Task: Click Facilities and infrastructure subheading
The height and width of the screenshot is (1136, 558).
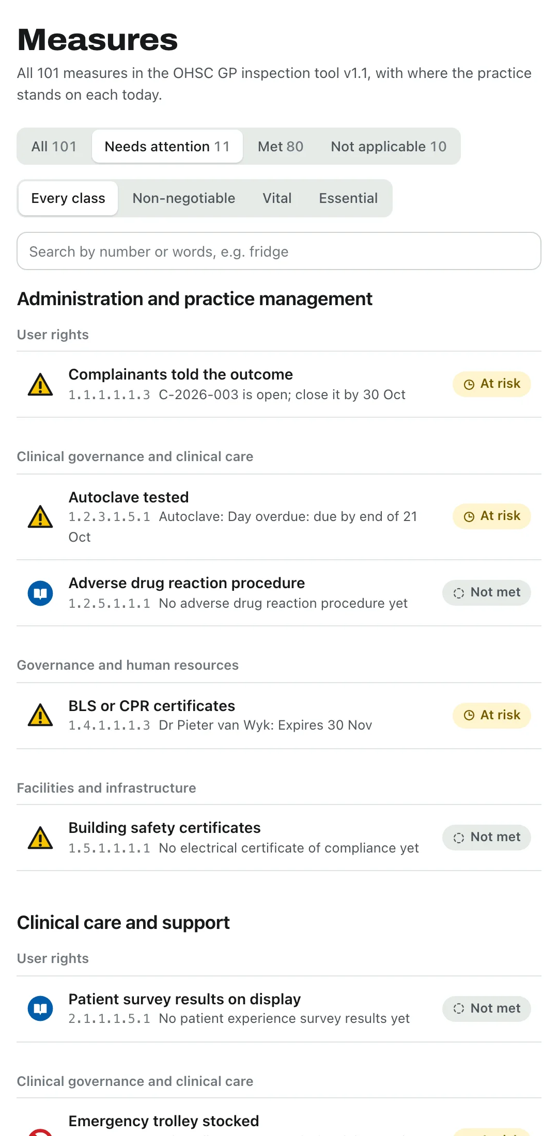Action: [106, 788]
